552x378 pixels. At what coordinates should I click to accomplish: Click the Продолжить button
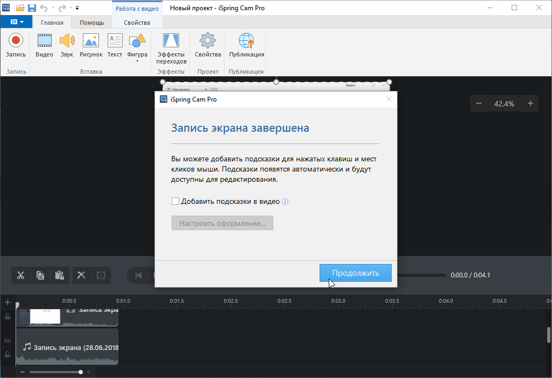point(356,273)
